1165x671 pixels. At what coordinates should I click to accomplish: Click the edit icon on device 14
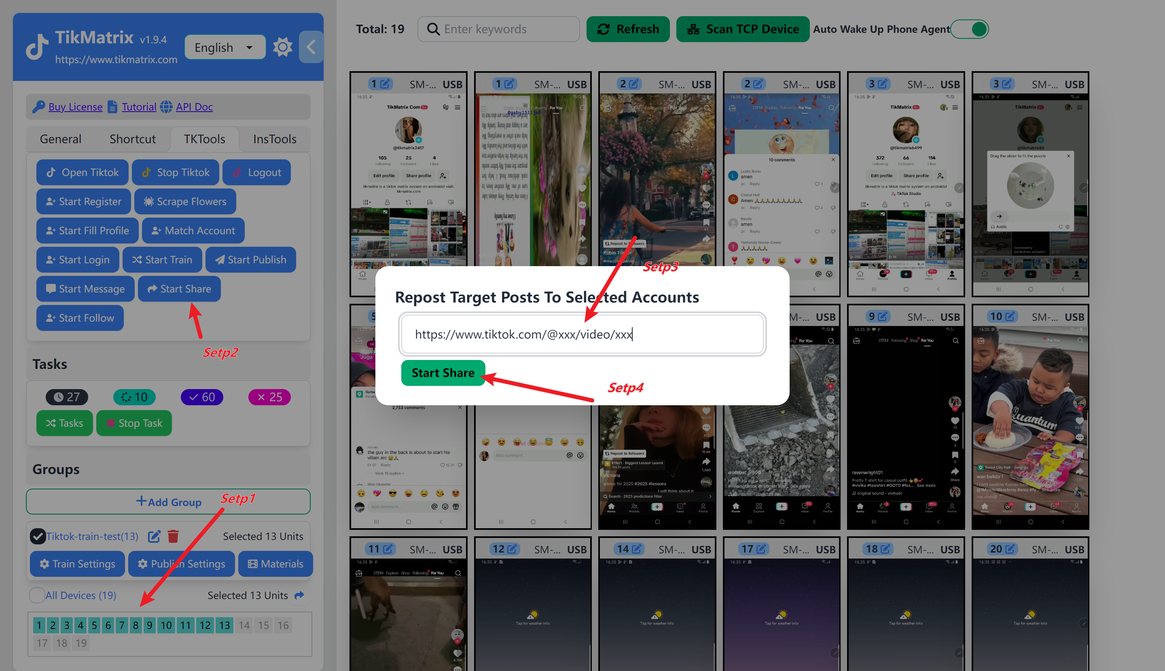click(637, 549)
